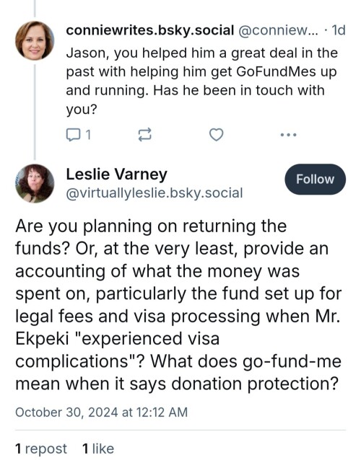Screen dimensions: 361x460
Task: Open the truncated @conniew handle
Action: pos(278,30)
